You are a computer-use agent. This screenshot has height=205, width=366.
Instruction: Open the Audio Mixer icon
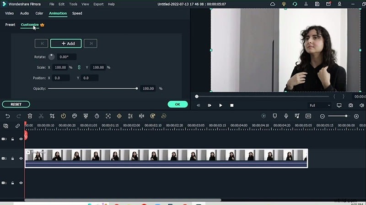click(x=297, y=116)
